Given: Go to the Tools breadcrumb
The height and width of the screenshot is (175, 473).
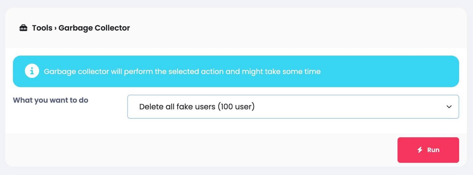Looking at the screenshot, I should point(42,28).
